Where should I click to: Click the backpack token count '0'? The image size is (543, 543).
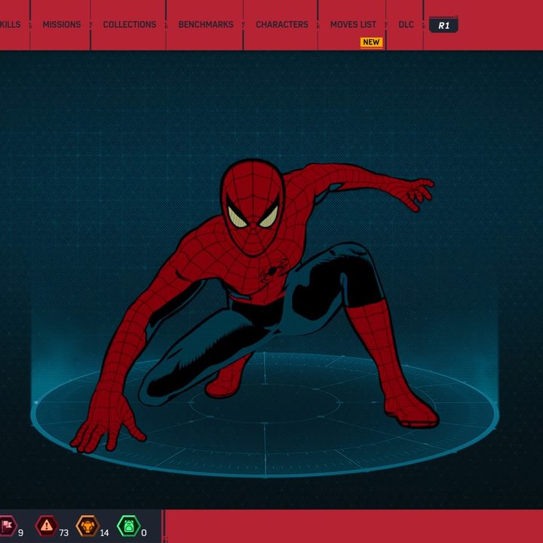point(144,532)
